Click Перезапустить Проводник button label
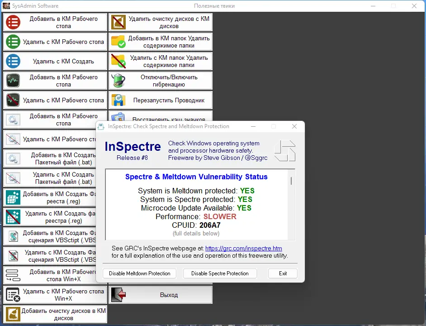 coord(169,101)
